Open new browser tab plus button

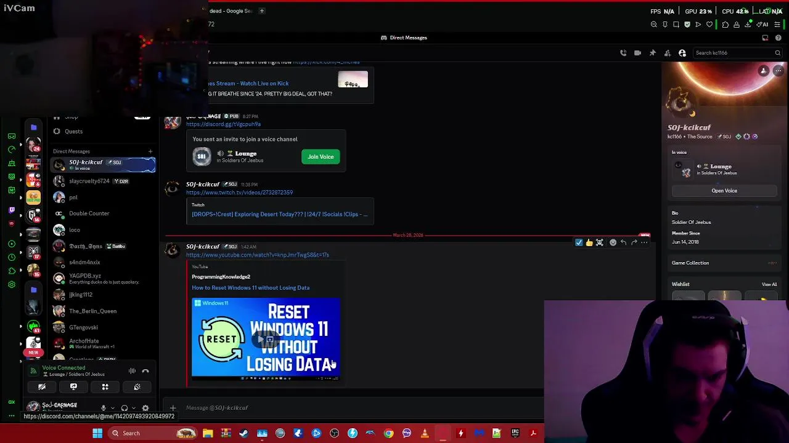261,10
